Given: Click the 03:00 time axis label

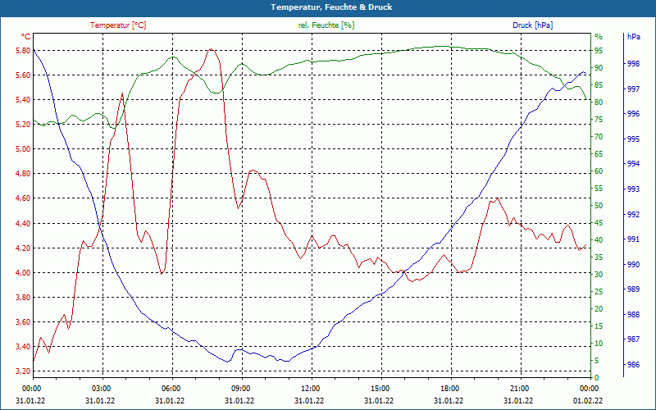Looking at the screenshot, I should [x=100, y=389].
